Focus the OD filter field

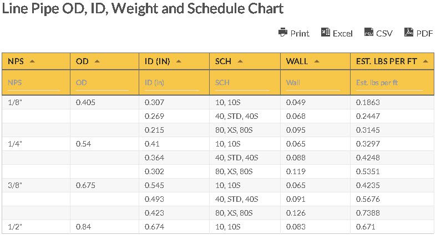pyautogui.click(x=102, y=83)
